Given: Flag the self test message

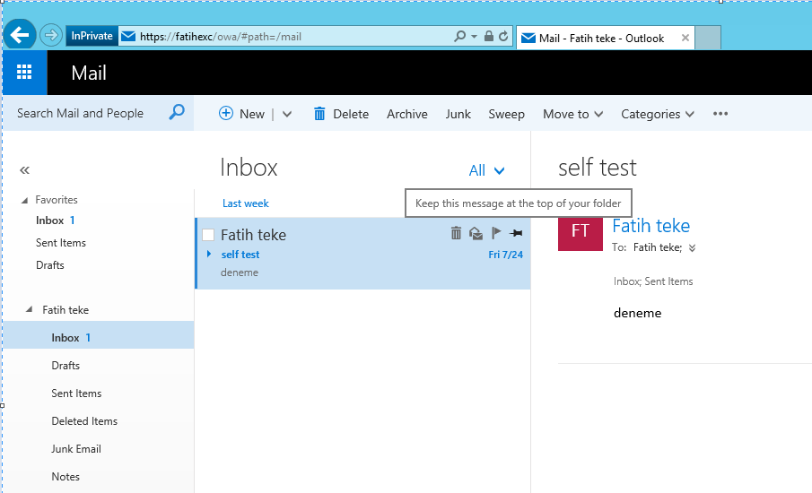Looking at the screenshot, I should [x=496, y=233].
